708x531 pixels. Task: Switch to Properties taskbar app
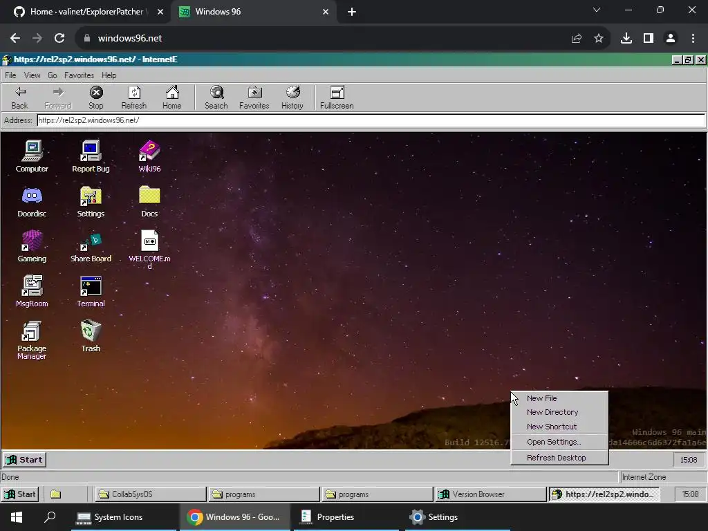click(346, 517)
